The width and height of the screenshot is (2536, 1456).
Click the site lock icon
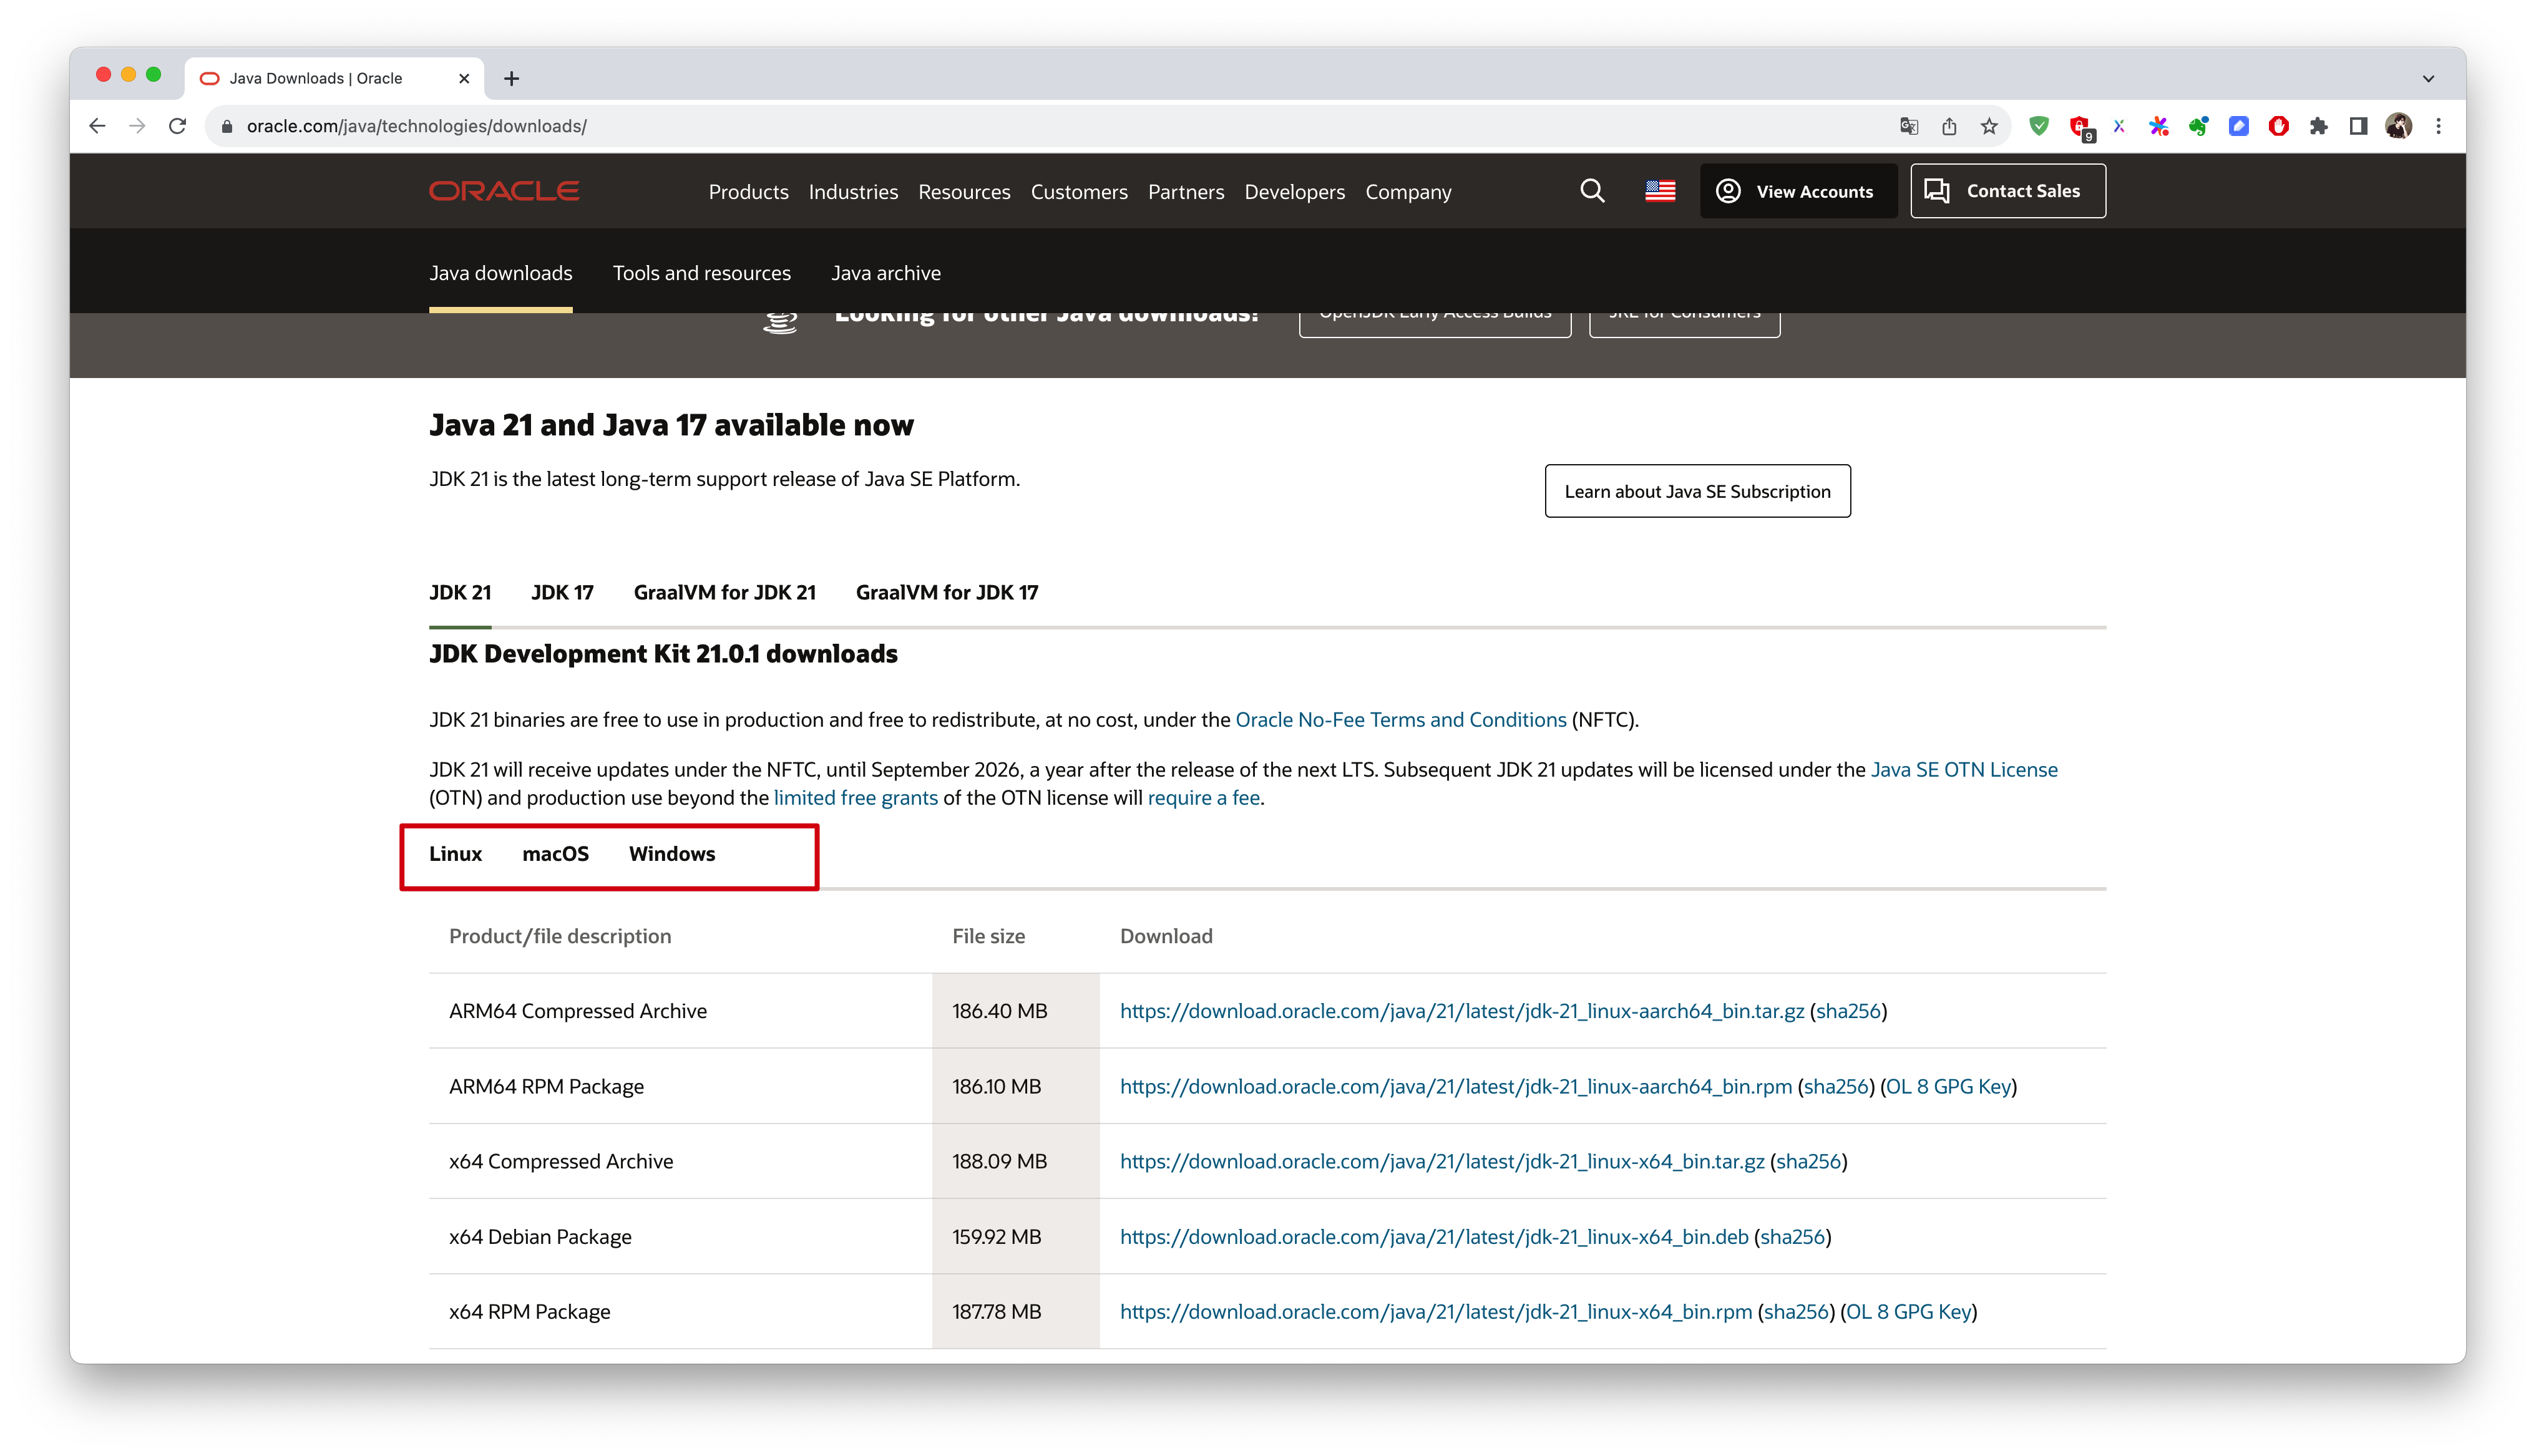(227, 126)
